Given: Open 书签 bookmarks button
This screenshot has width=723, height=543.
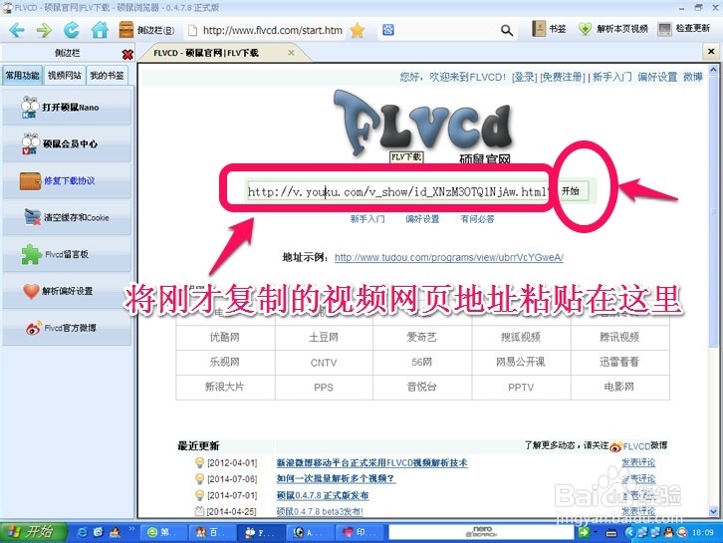Looking at the screenshot, I should point(549,29).
